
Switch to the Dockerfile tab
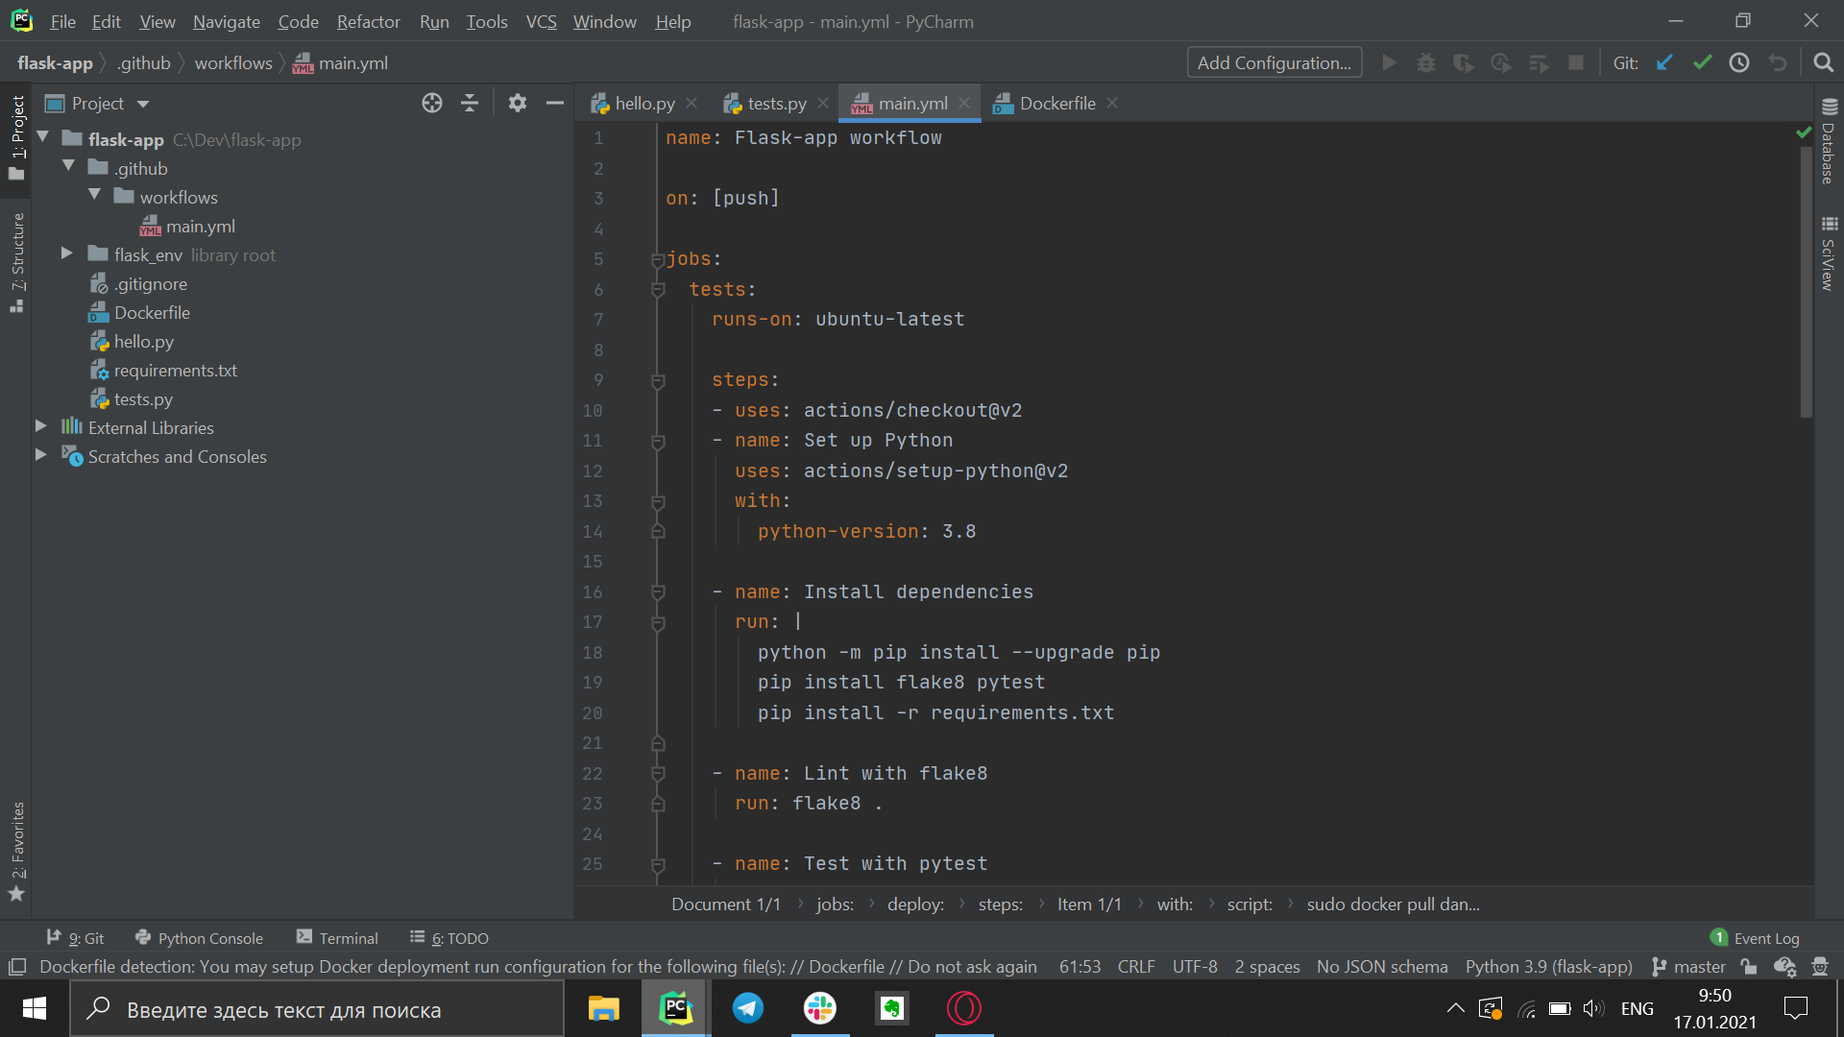pos(1056,104)
